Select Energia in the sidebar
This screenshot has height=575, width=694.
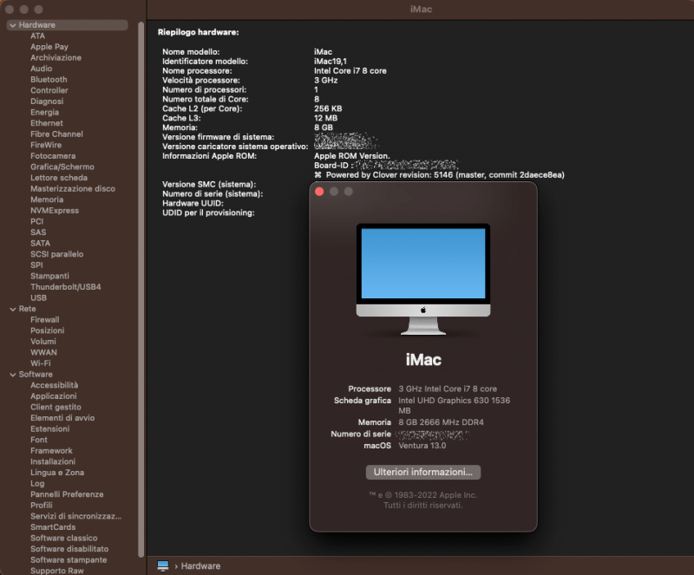45,113
